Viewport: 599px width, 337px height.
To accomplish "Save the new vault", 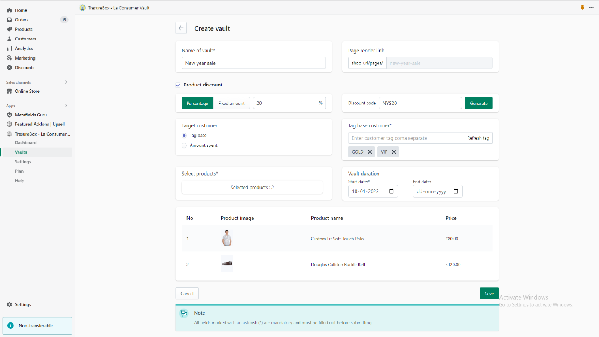I will [489, 294].
